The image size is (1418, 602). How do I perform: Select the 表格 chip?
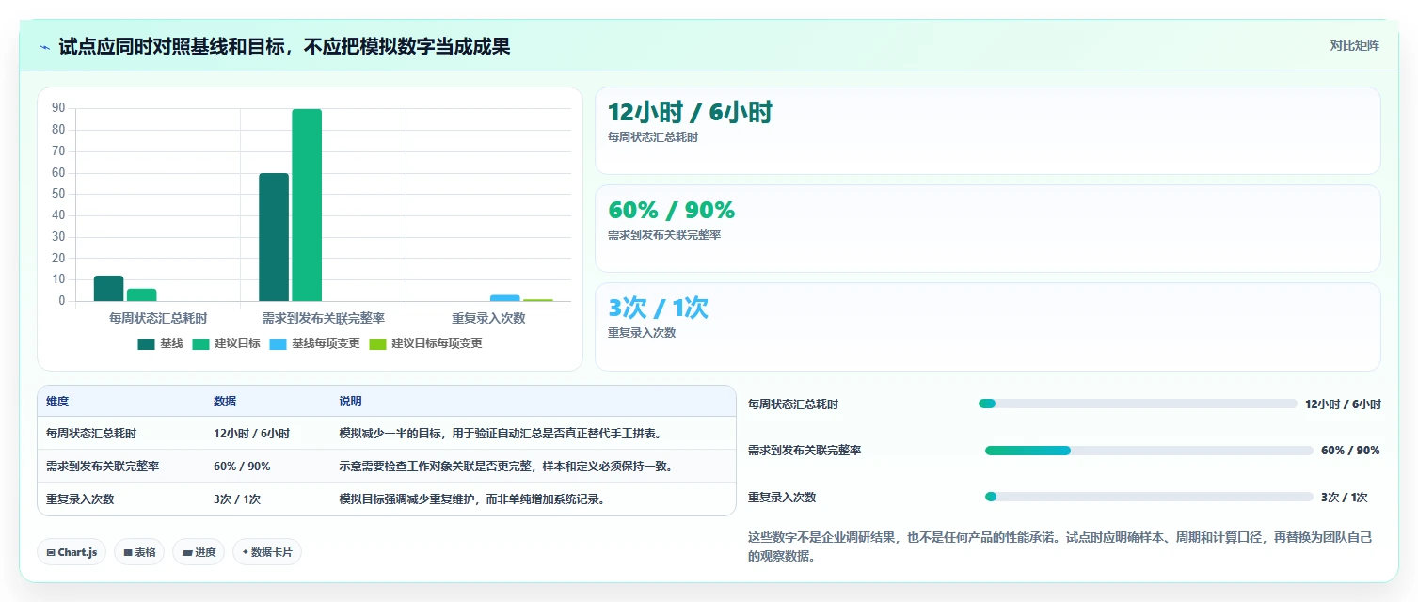(139, 552)
